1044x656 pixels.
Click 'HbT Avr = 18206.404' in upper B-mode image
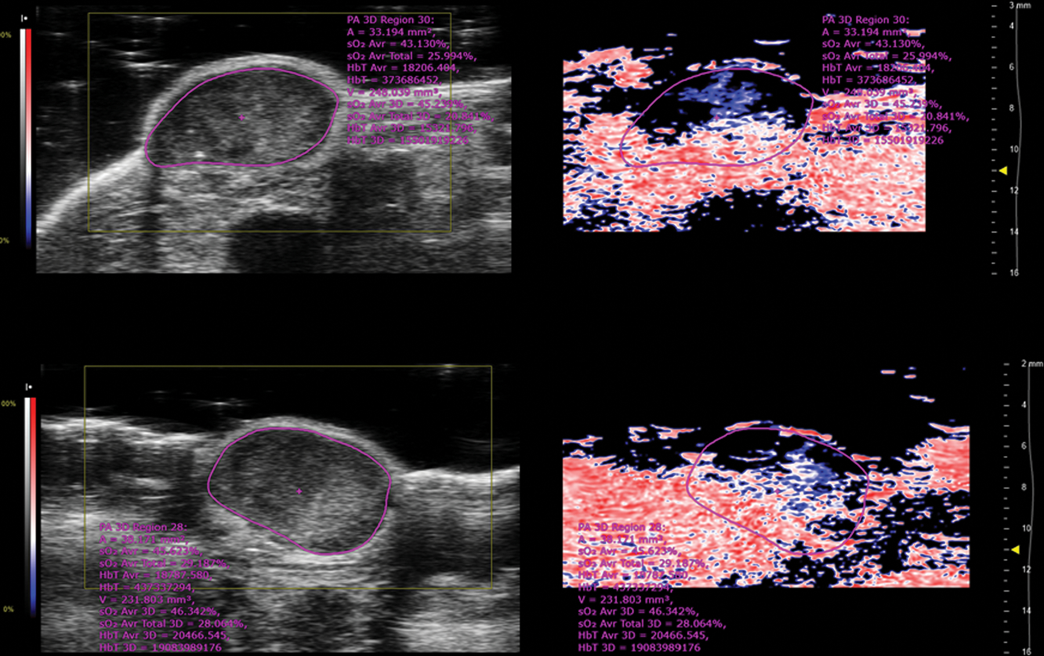(403, 68)
